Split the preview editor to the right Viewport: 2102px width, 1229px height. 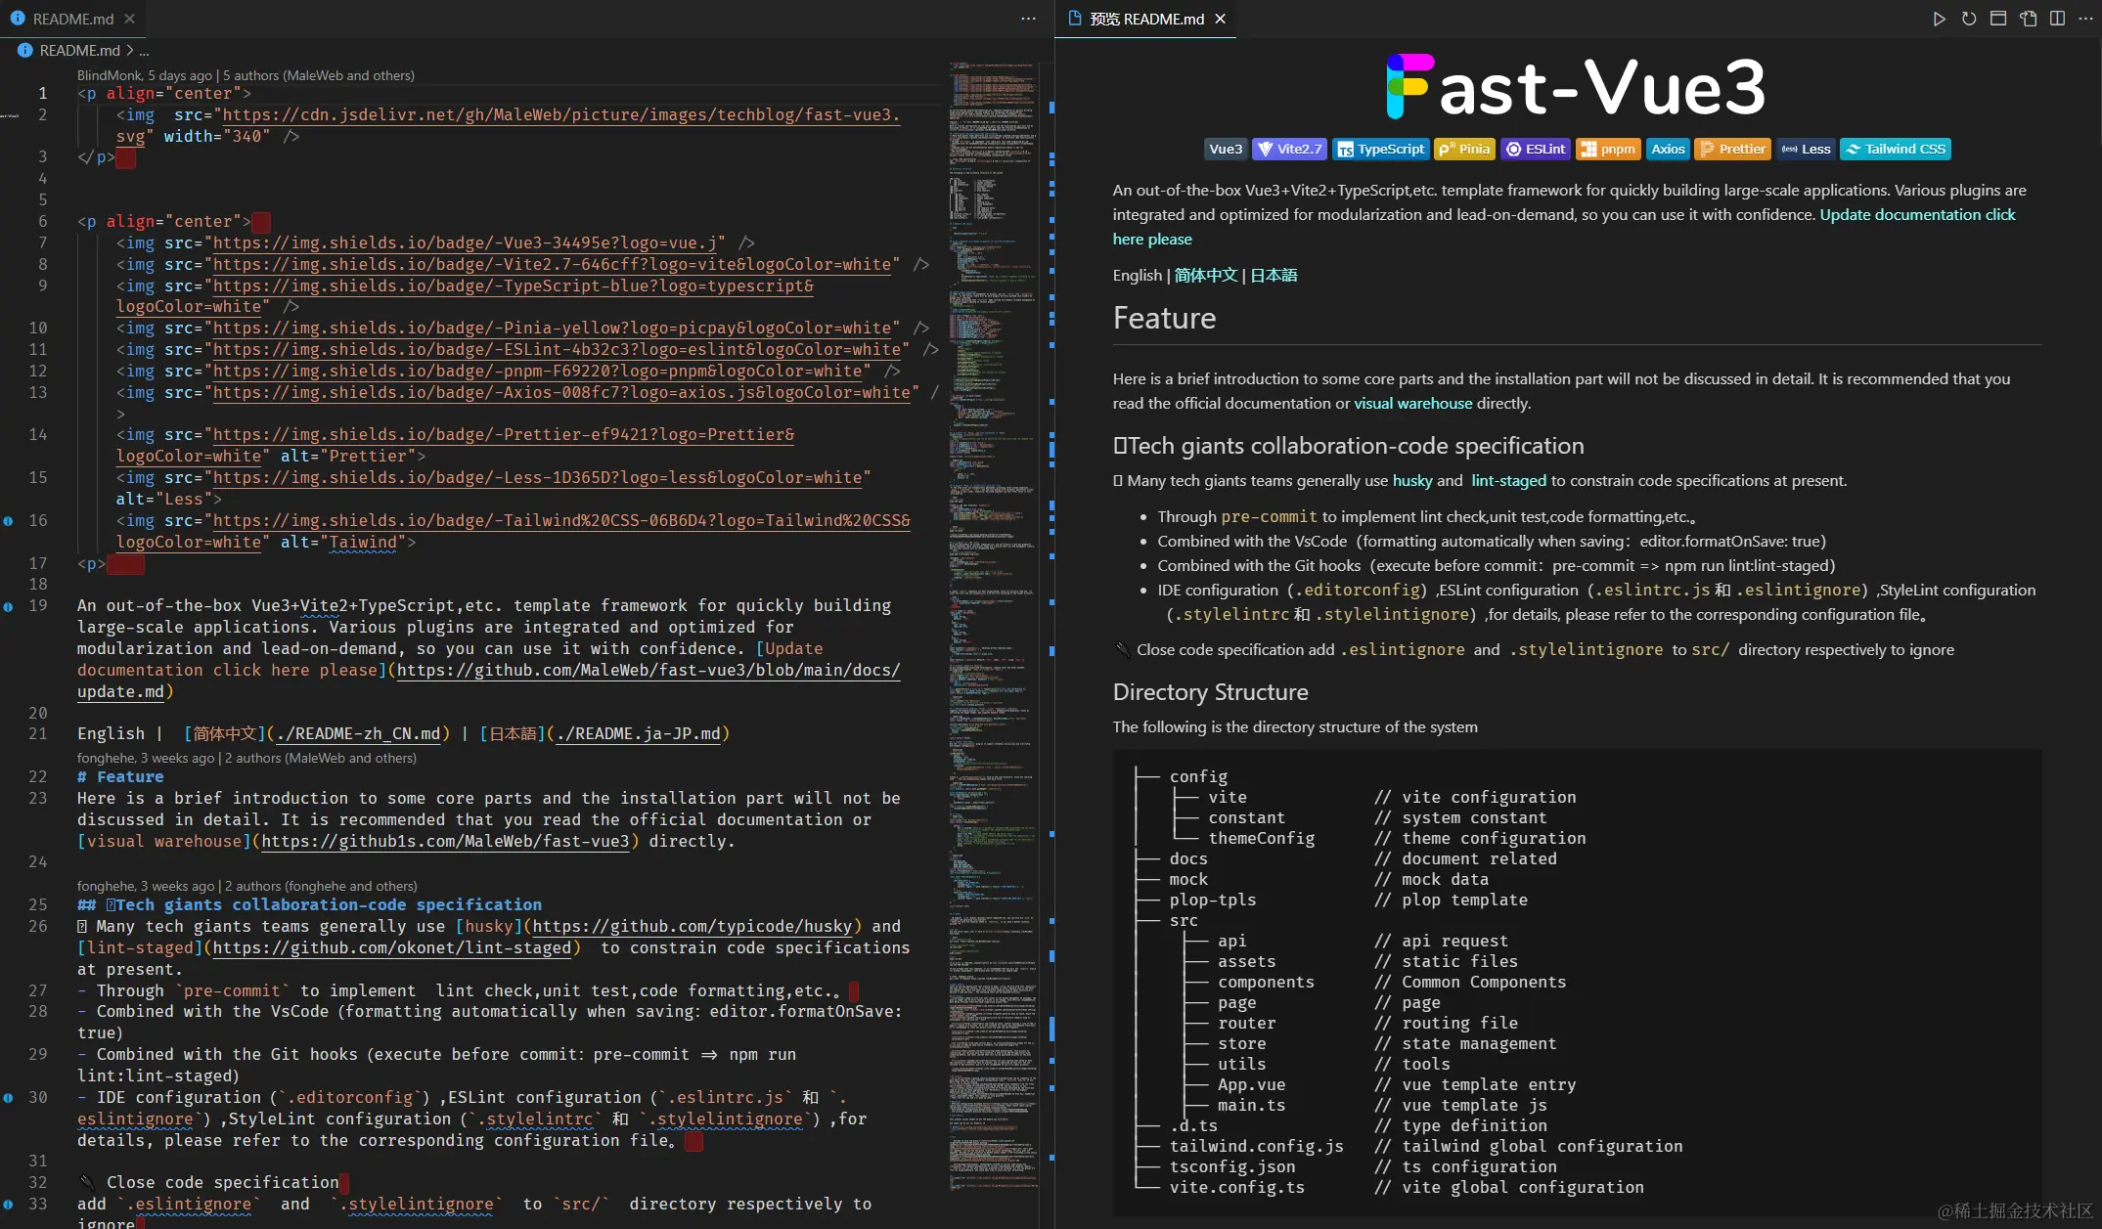pyautogui.click(x=2058, y=19)
